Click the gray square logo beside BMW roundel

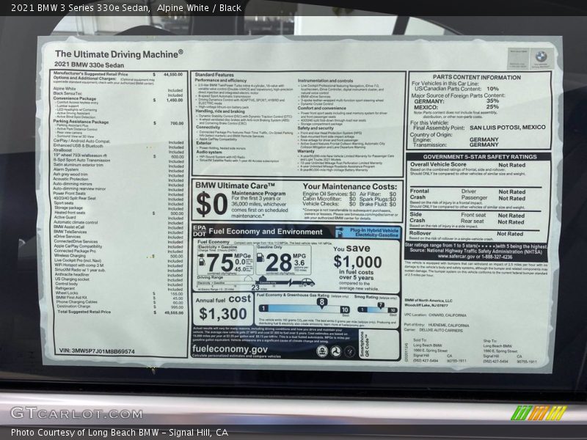pyautogui.click(x=519, y=59)
